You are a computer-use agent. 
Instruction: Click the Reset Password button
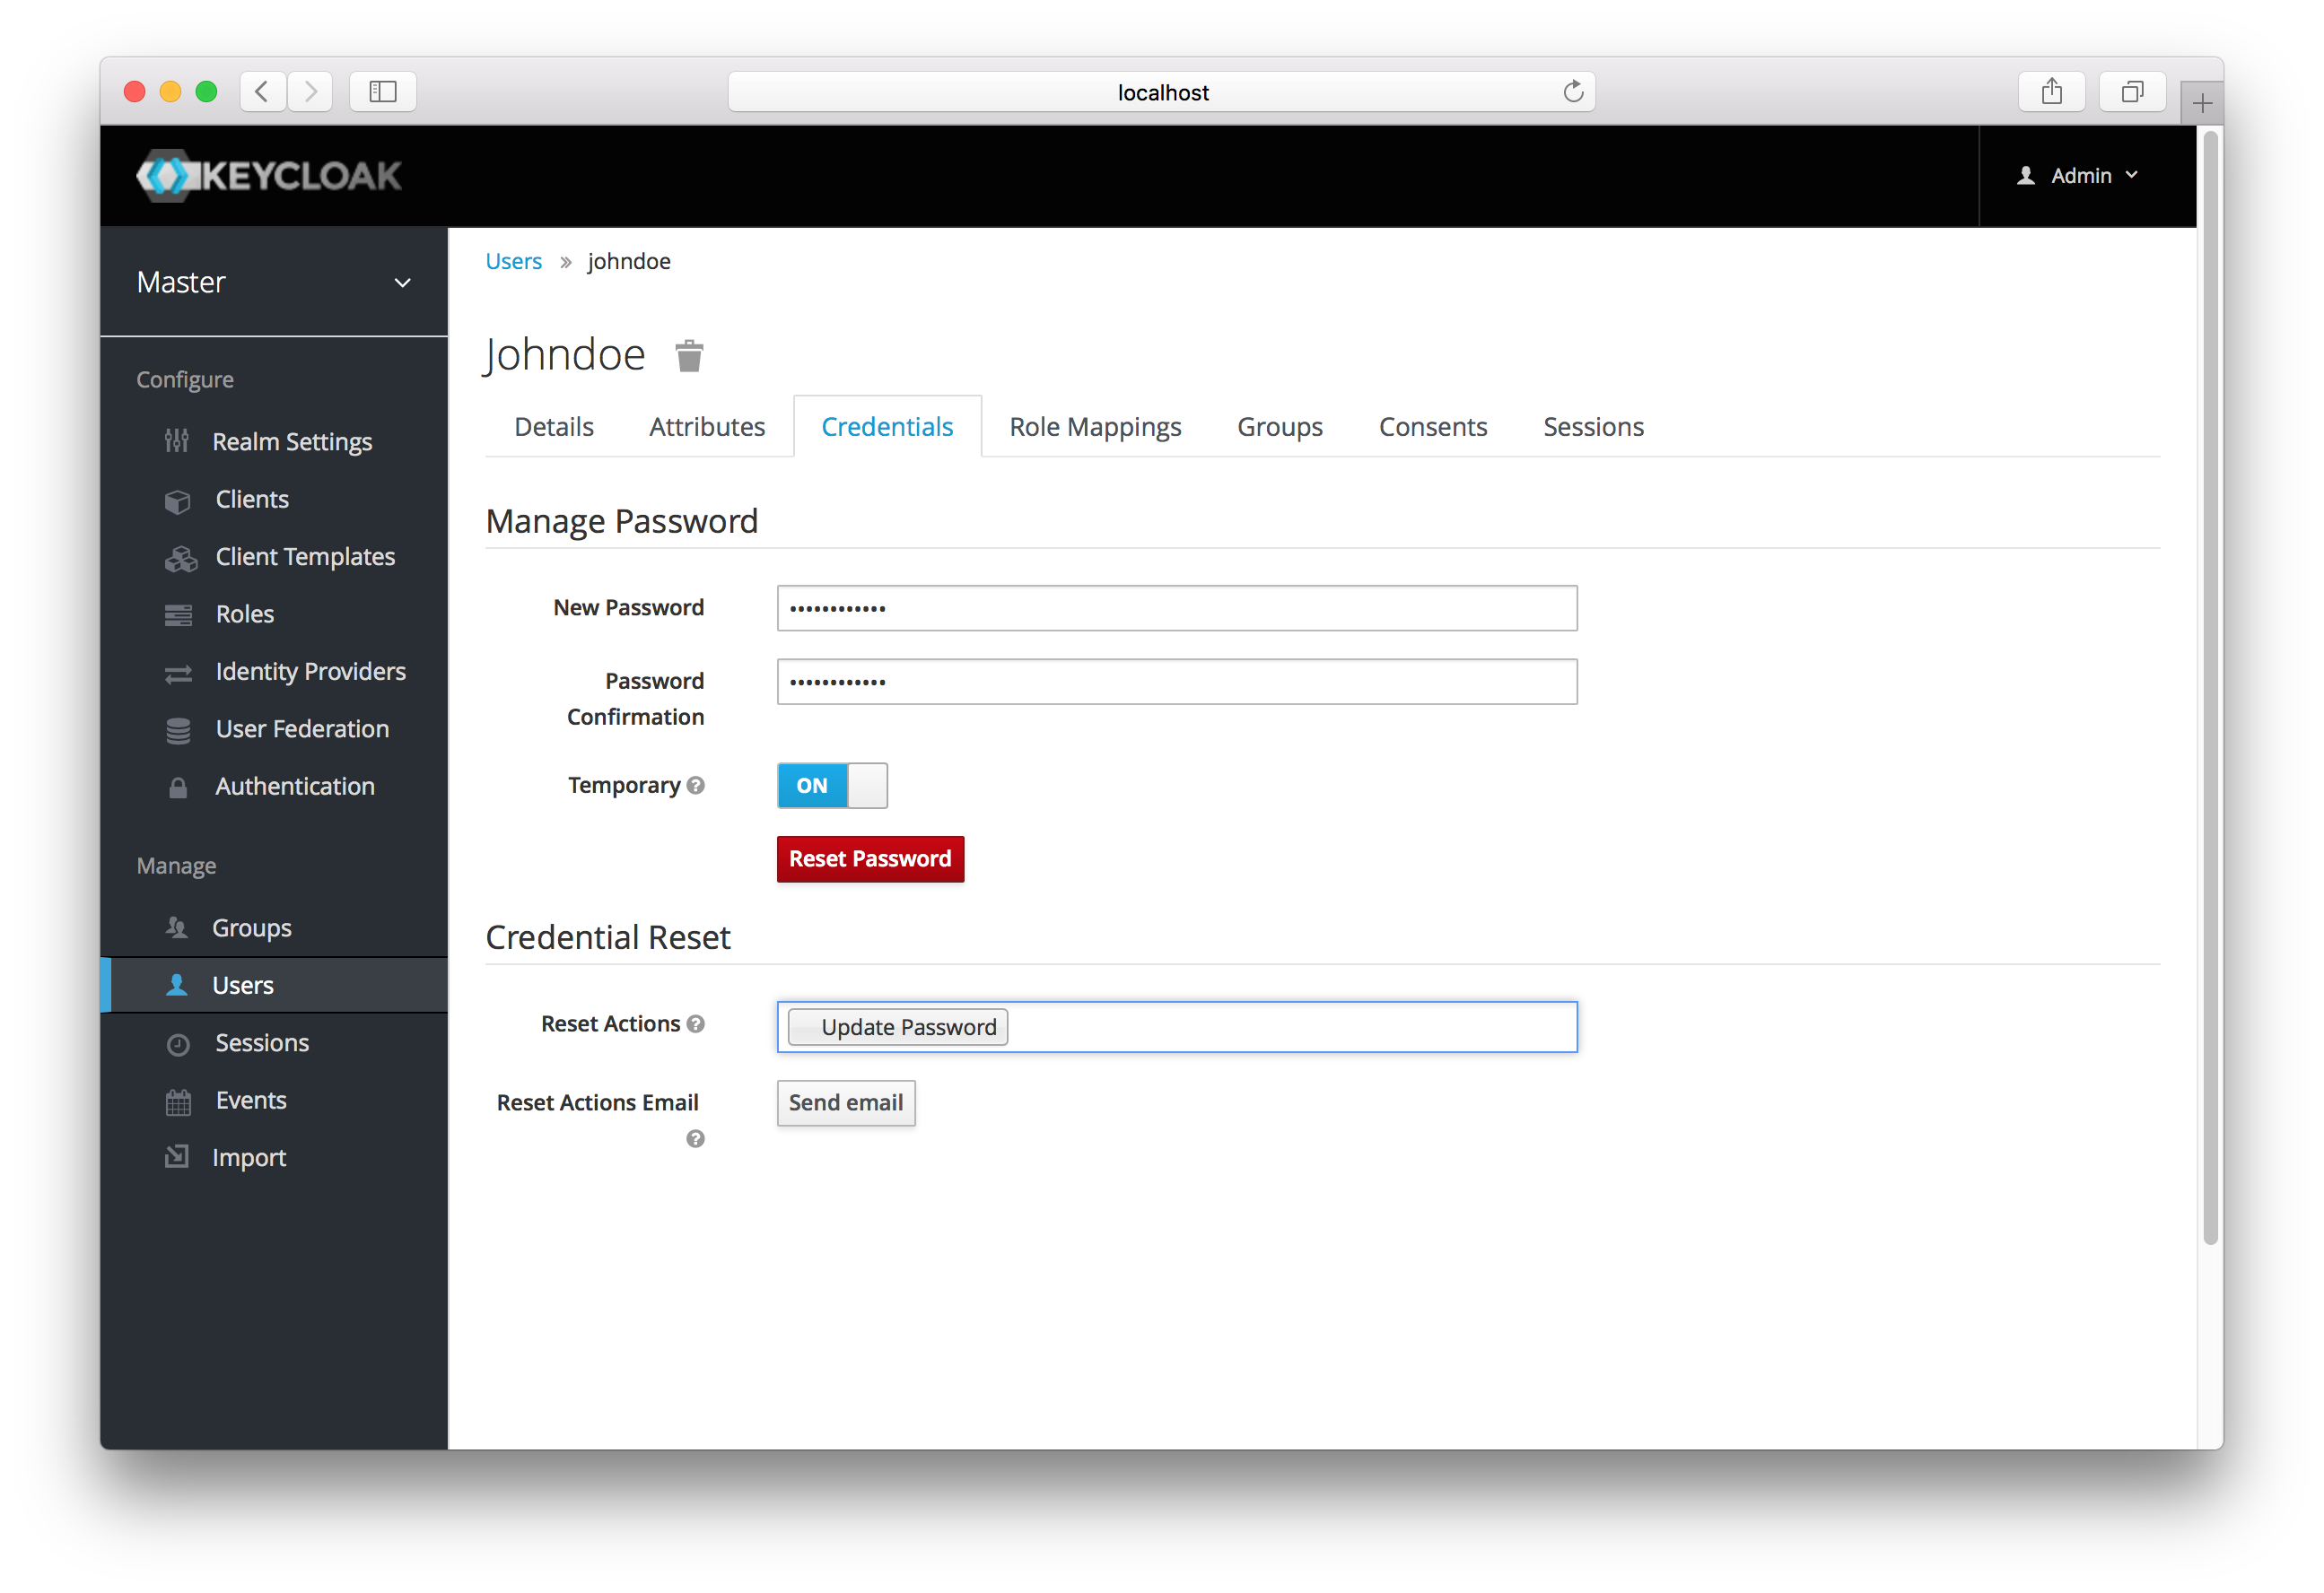coord(872,858)
